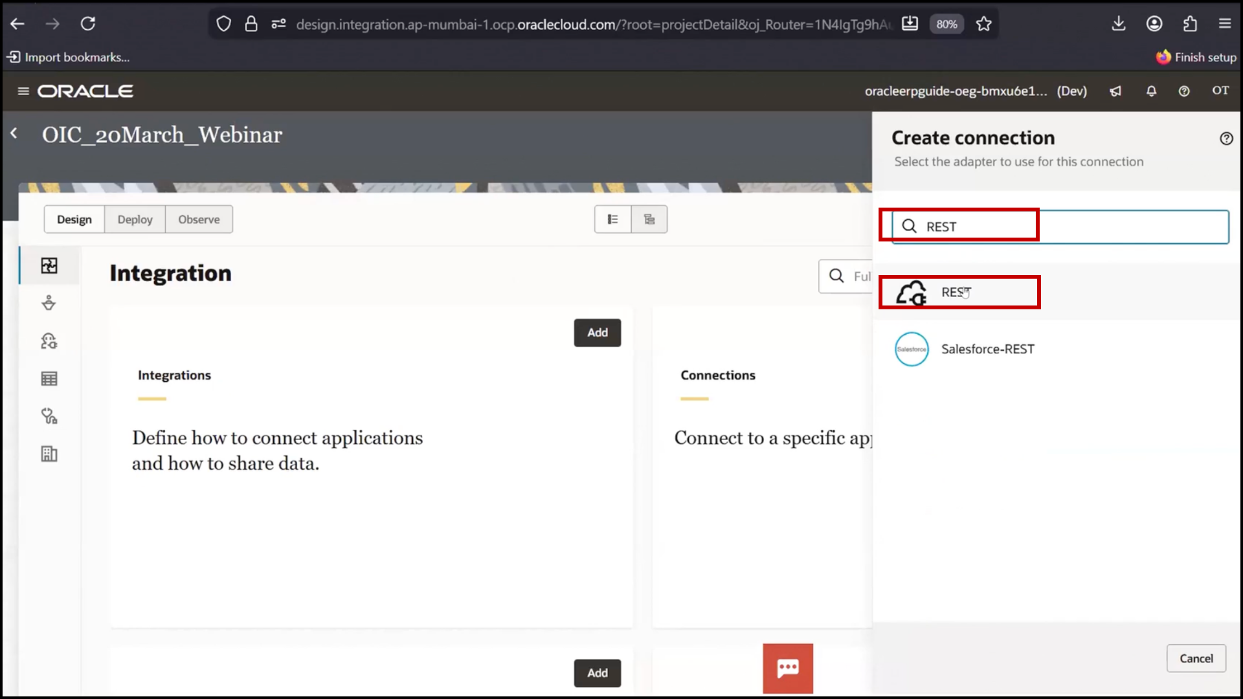
Task: Open the Oracle navigation menu icon
Action: (x=23, y=91)
